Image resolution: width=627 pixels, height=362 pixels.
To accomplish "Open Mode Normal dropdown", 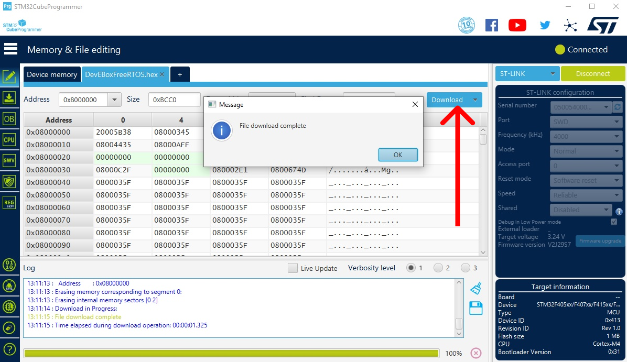I will tap(586, 151).
